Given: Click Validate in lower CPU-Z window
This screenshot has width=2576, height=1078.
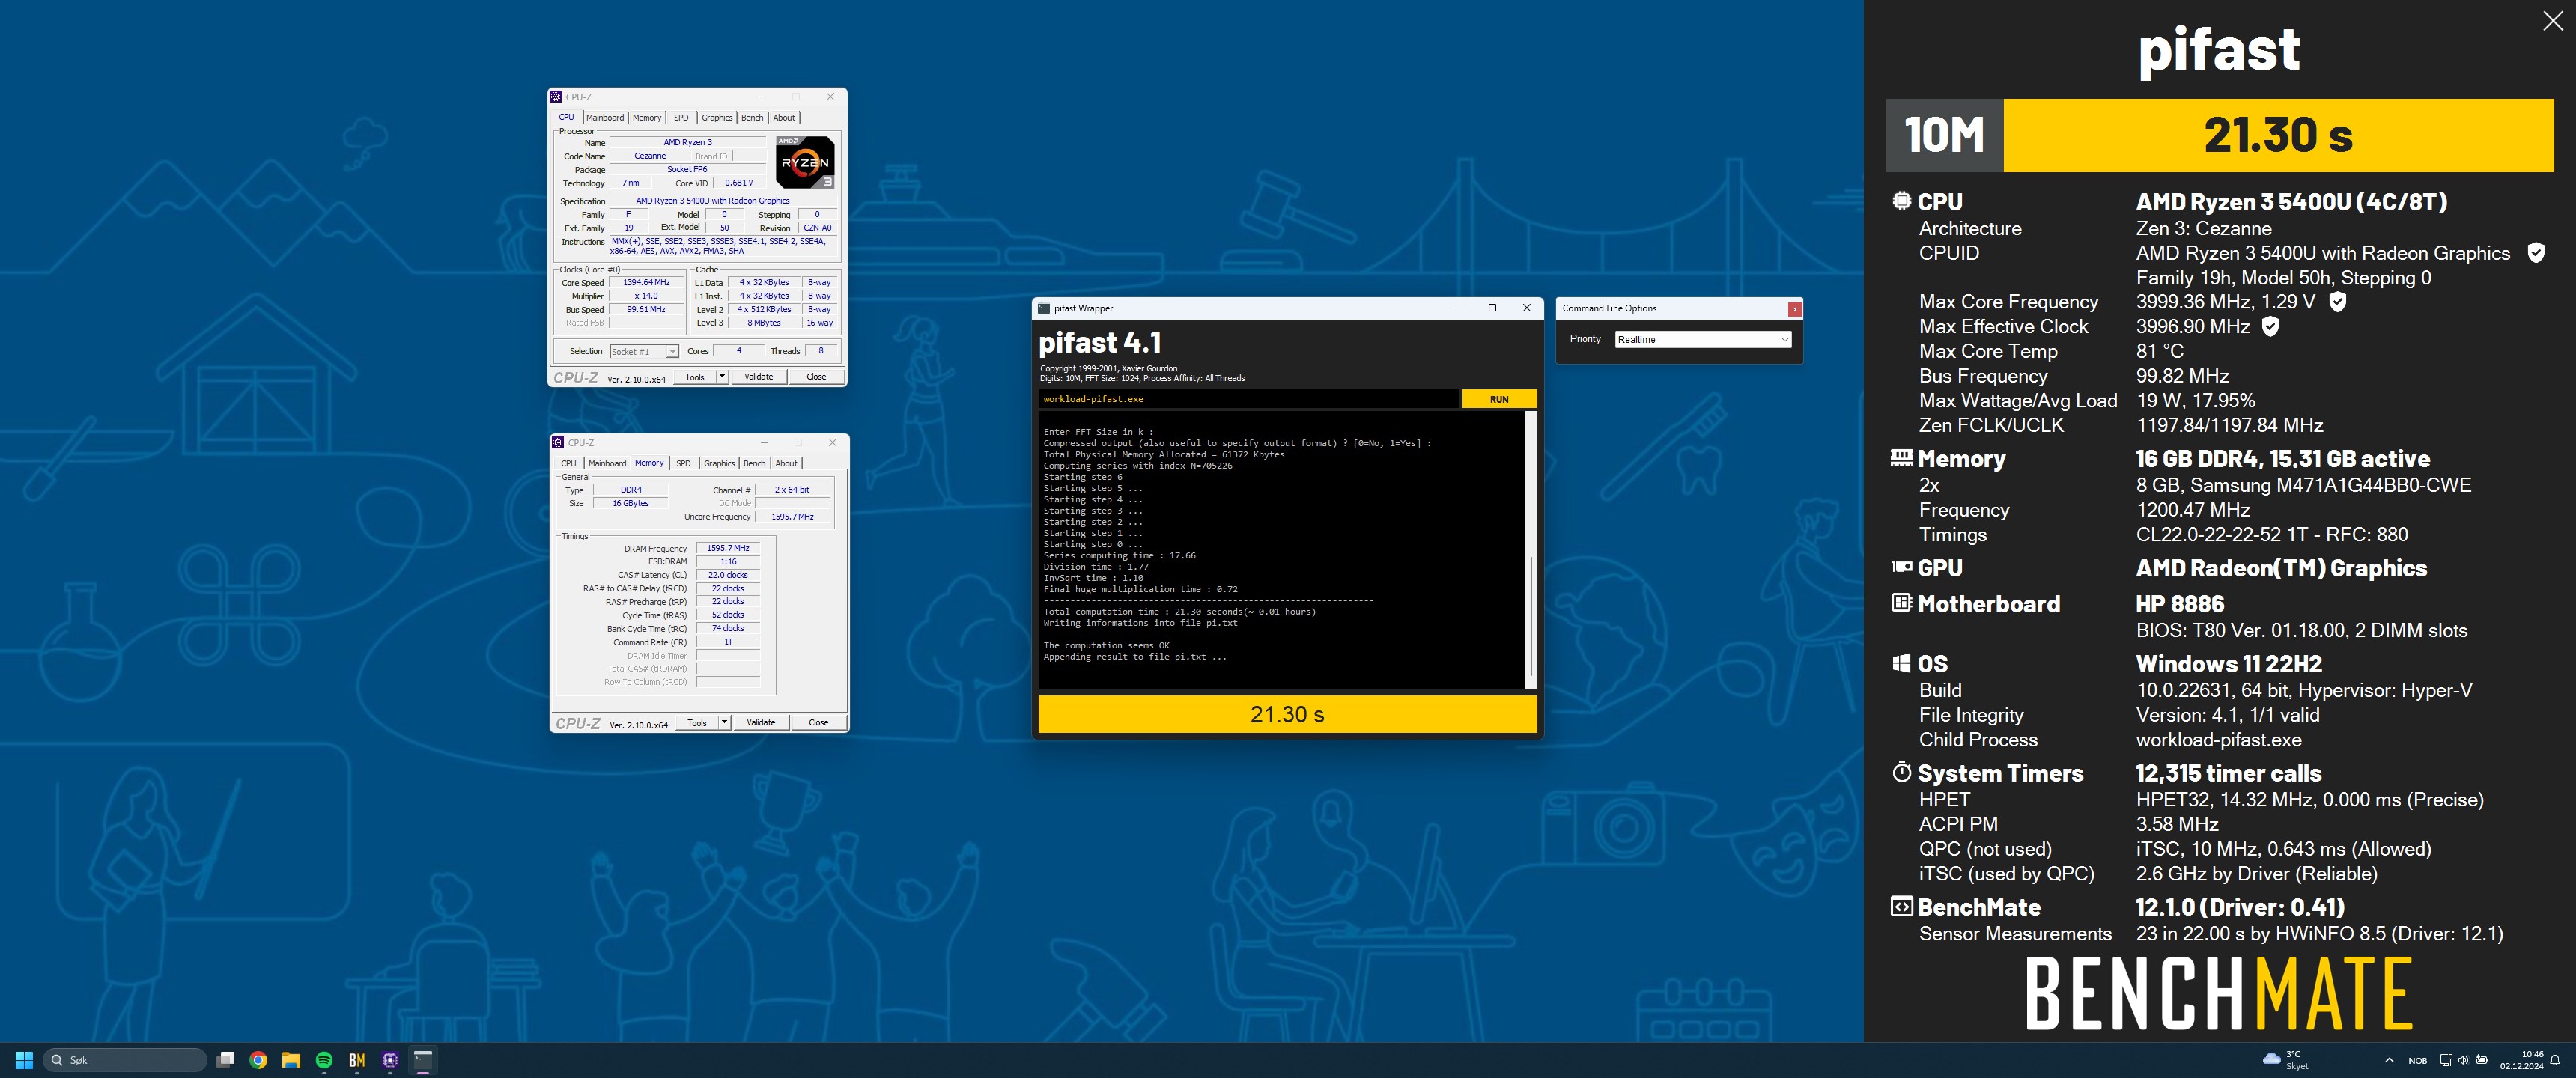Looking at the screenshot, I should [x=760, y=722].
